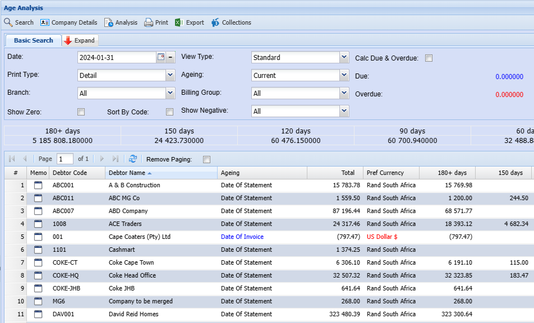
Task: Click the Analysis toolbar icon
Action: pos(109,22)
